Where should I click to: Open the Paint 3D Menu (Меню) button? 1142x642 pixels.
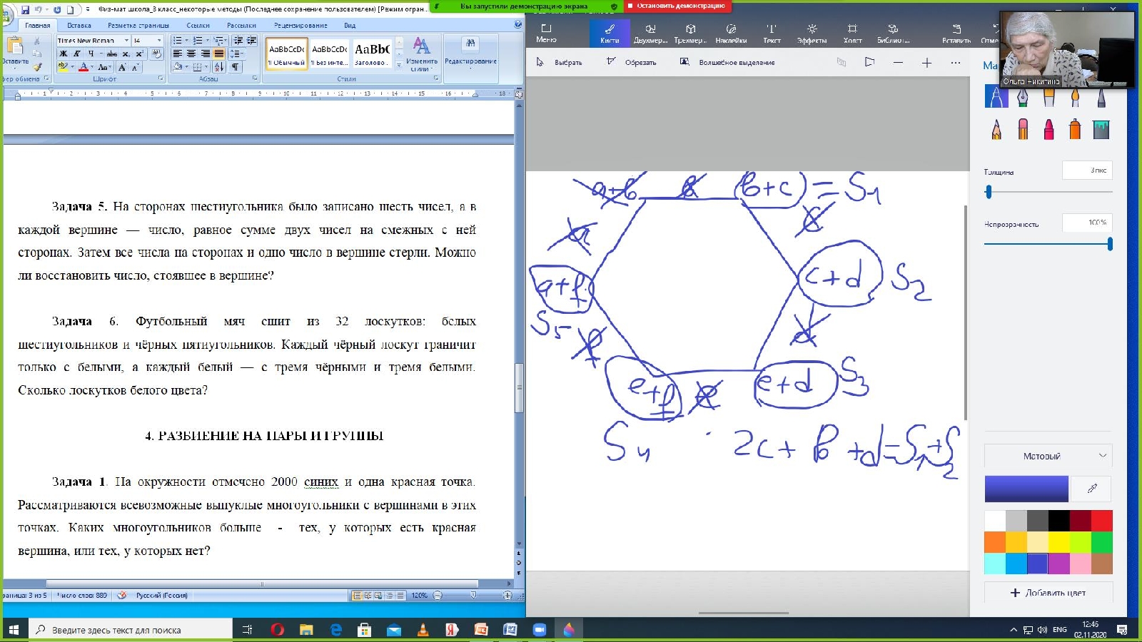click(x=546, y=33)
